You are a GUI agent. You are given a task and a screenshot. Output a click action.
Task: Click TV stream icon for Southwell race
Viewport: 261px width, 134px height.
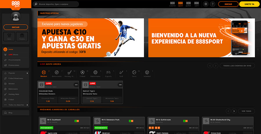tap(77, 121)
